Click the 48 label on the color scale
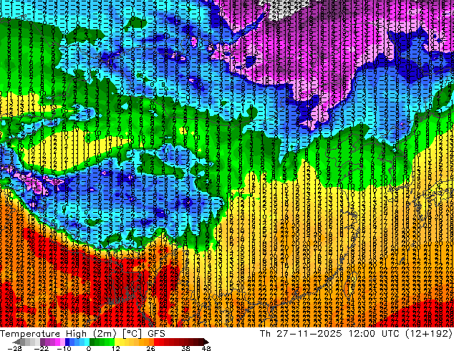This screenshot has width=454, height=351. (x=206, y=348)
